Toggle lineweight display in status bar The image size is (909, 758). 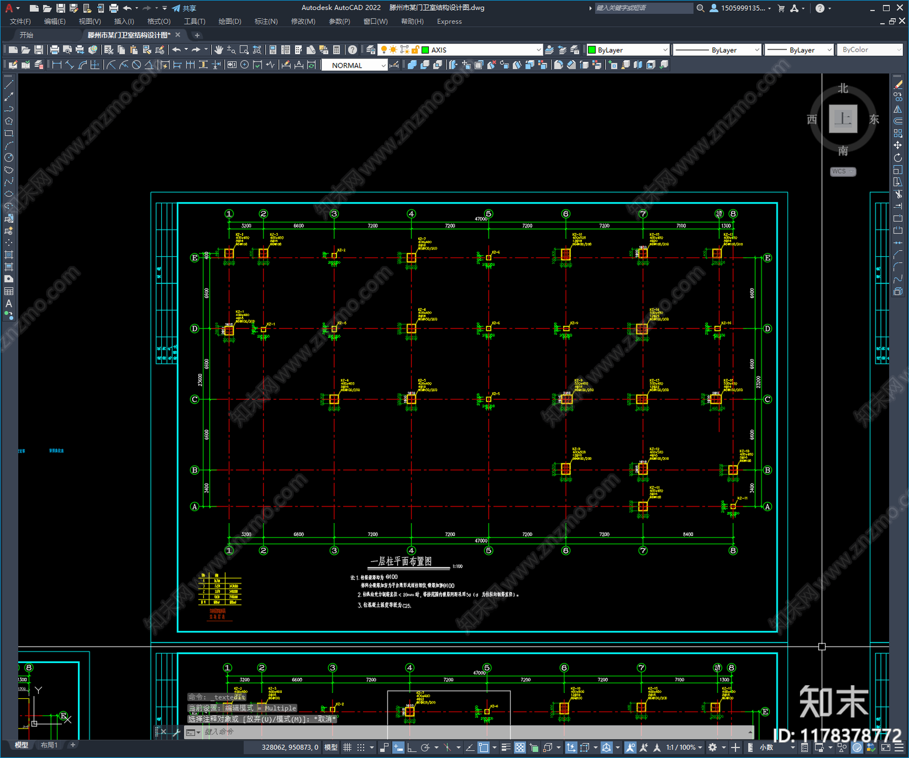(x=506, y=747)
